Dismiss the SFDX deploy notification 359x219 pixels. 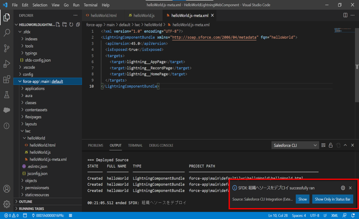(350, 188)
